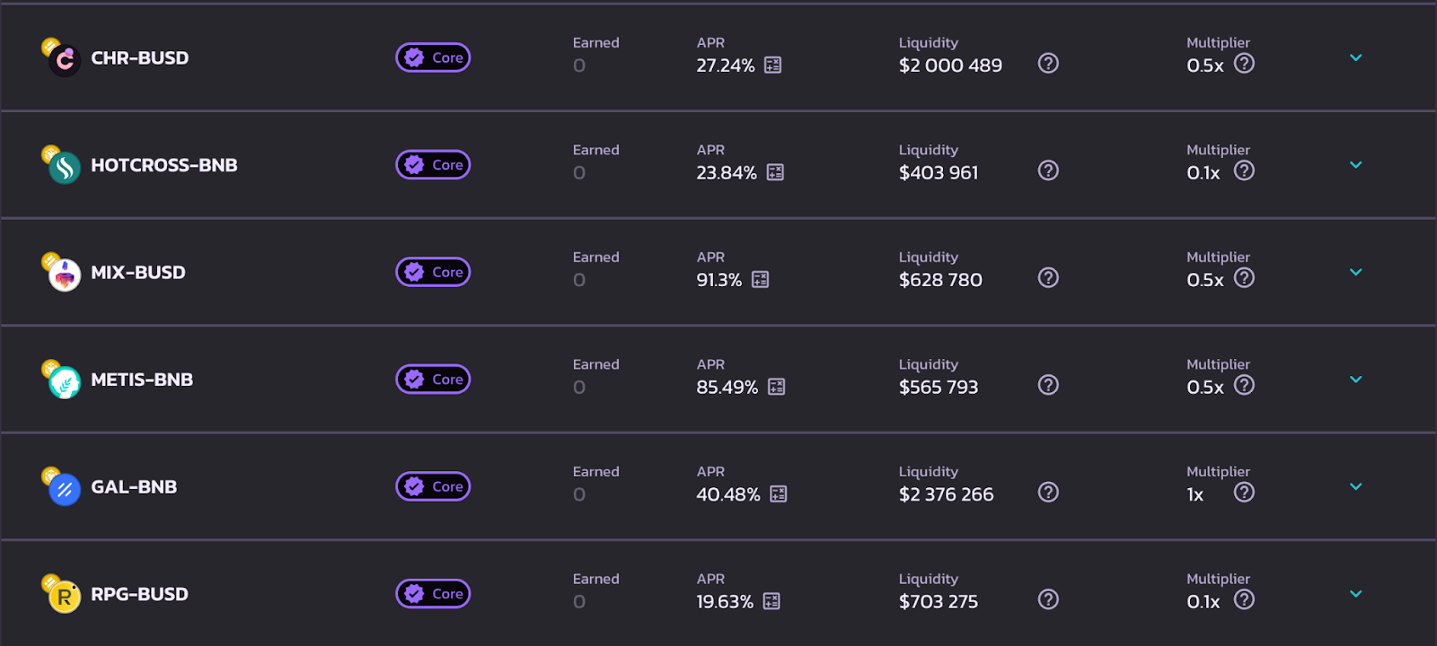Click the MIX-BUSD multiplier help icon

click(x=1244, y=278)
